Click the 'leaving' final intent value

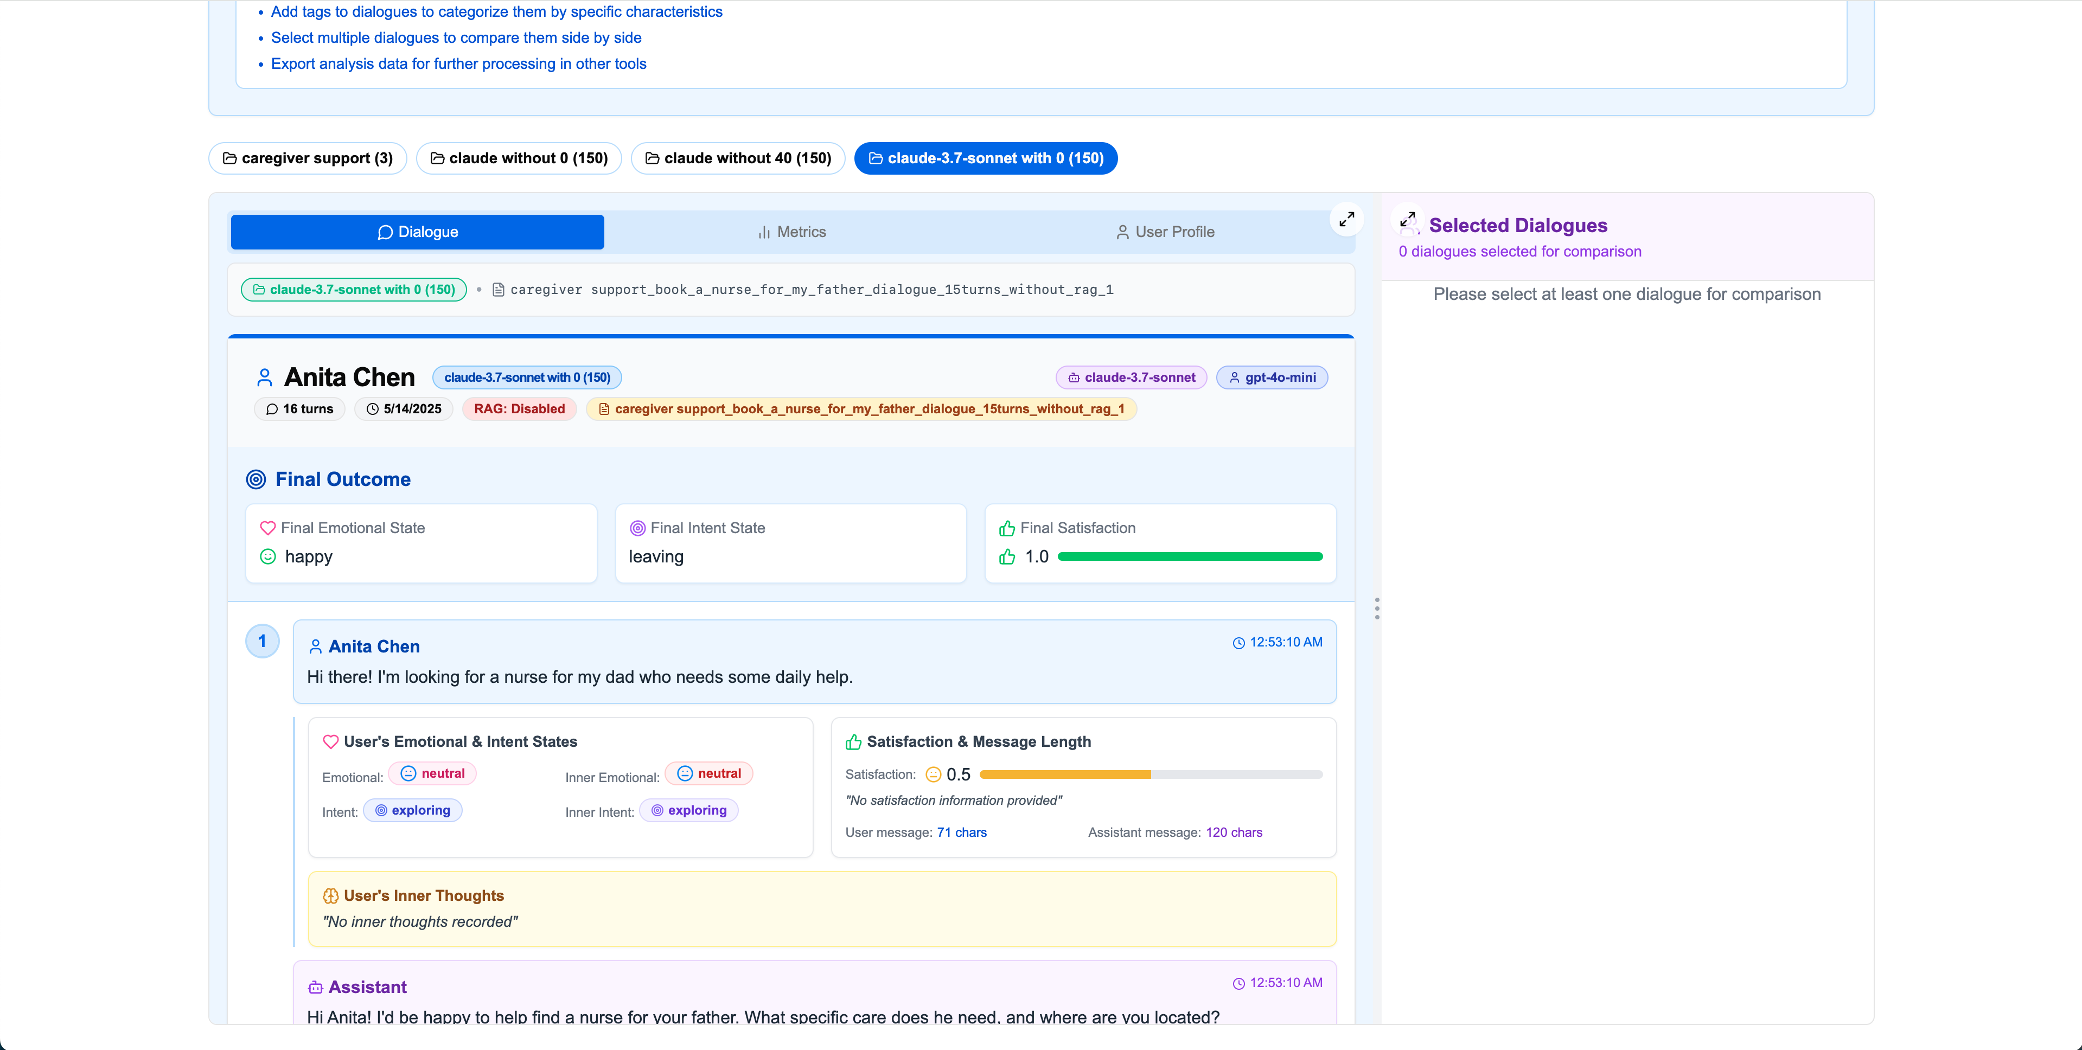(x=655, y=556)
